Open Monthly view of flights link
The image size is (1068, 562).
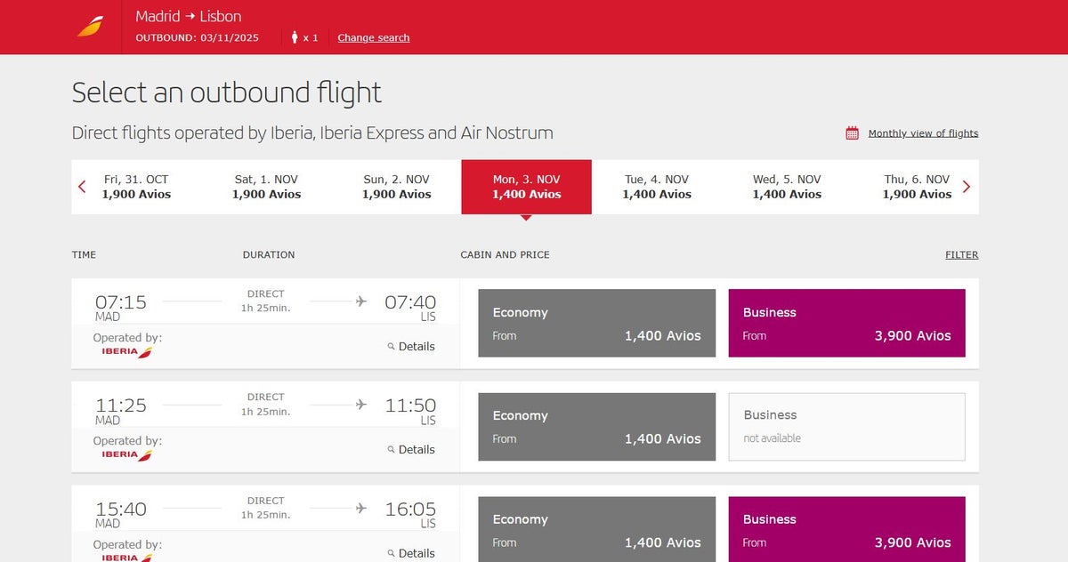(x=923, y=133)
